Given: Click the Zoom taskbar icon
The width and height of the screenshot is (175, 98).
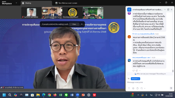Looking at the screenshot, I should pyautogui.click(x=77, y=95).
